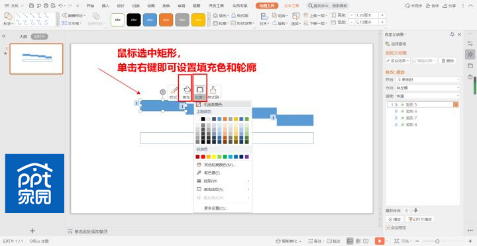Click 编辑形状 edit shape tool
Screen dimensions: 477x246
click(74, 15)
